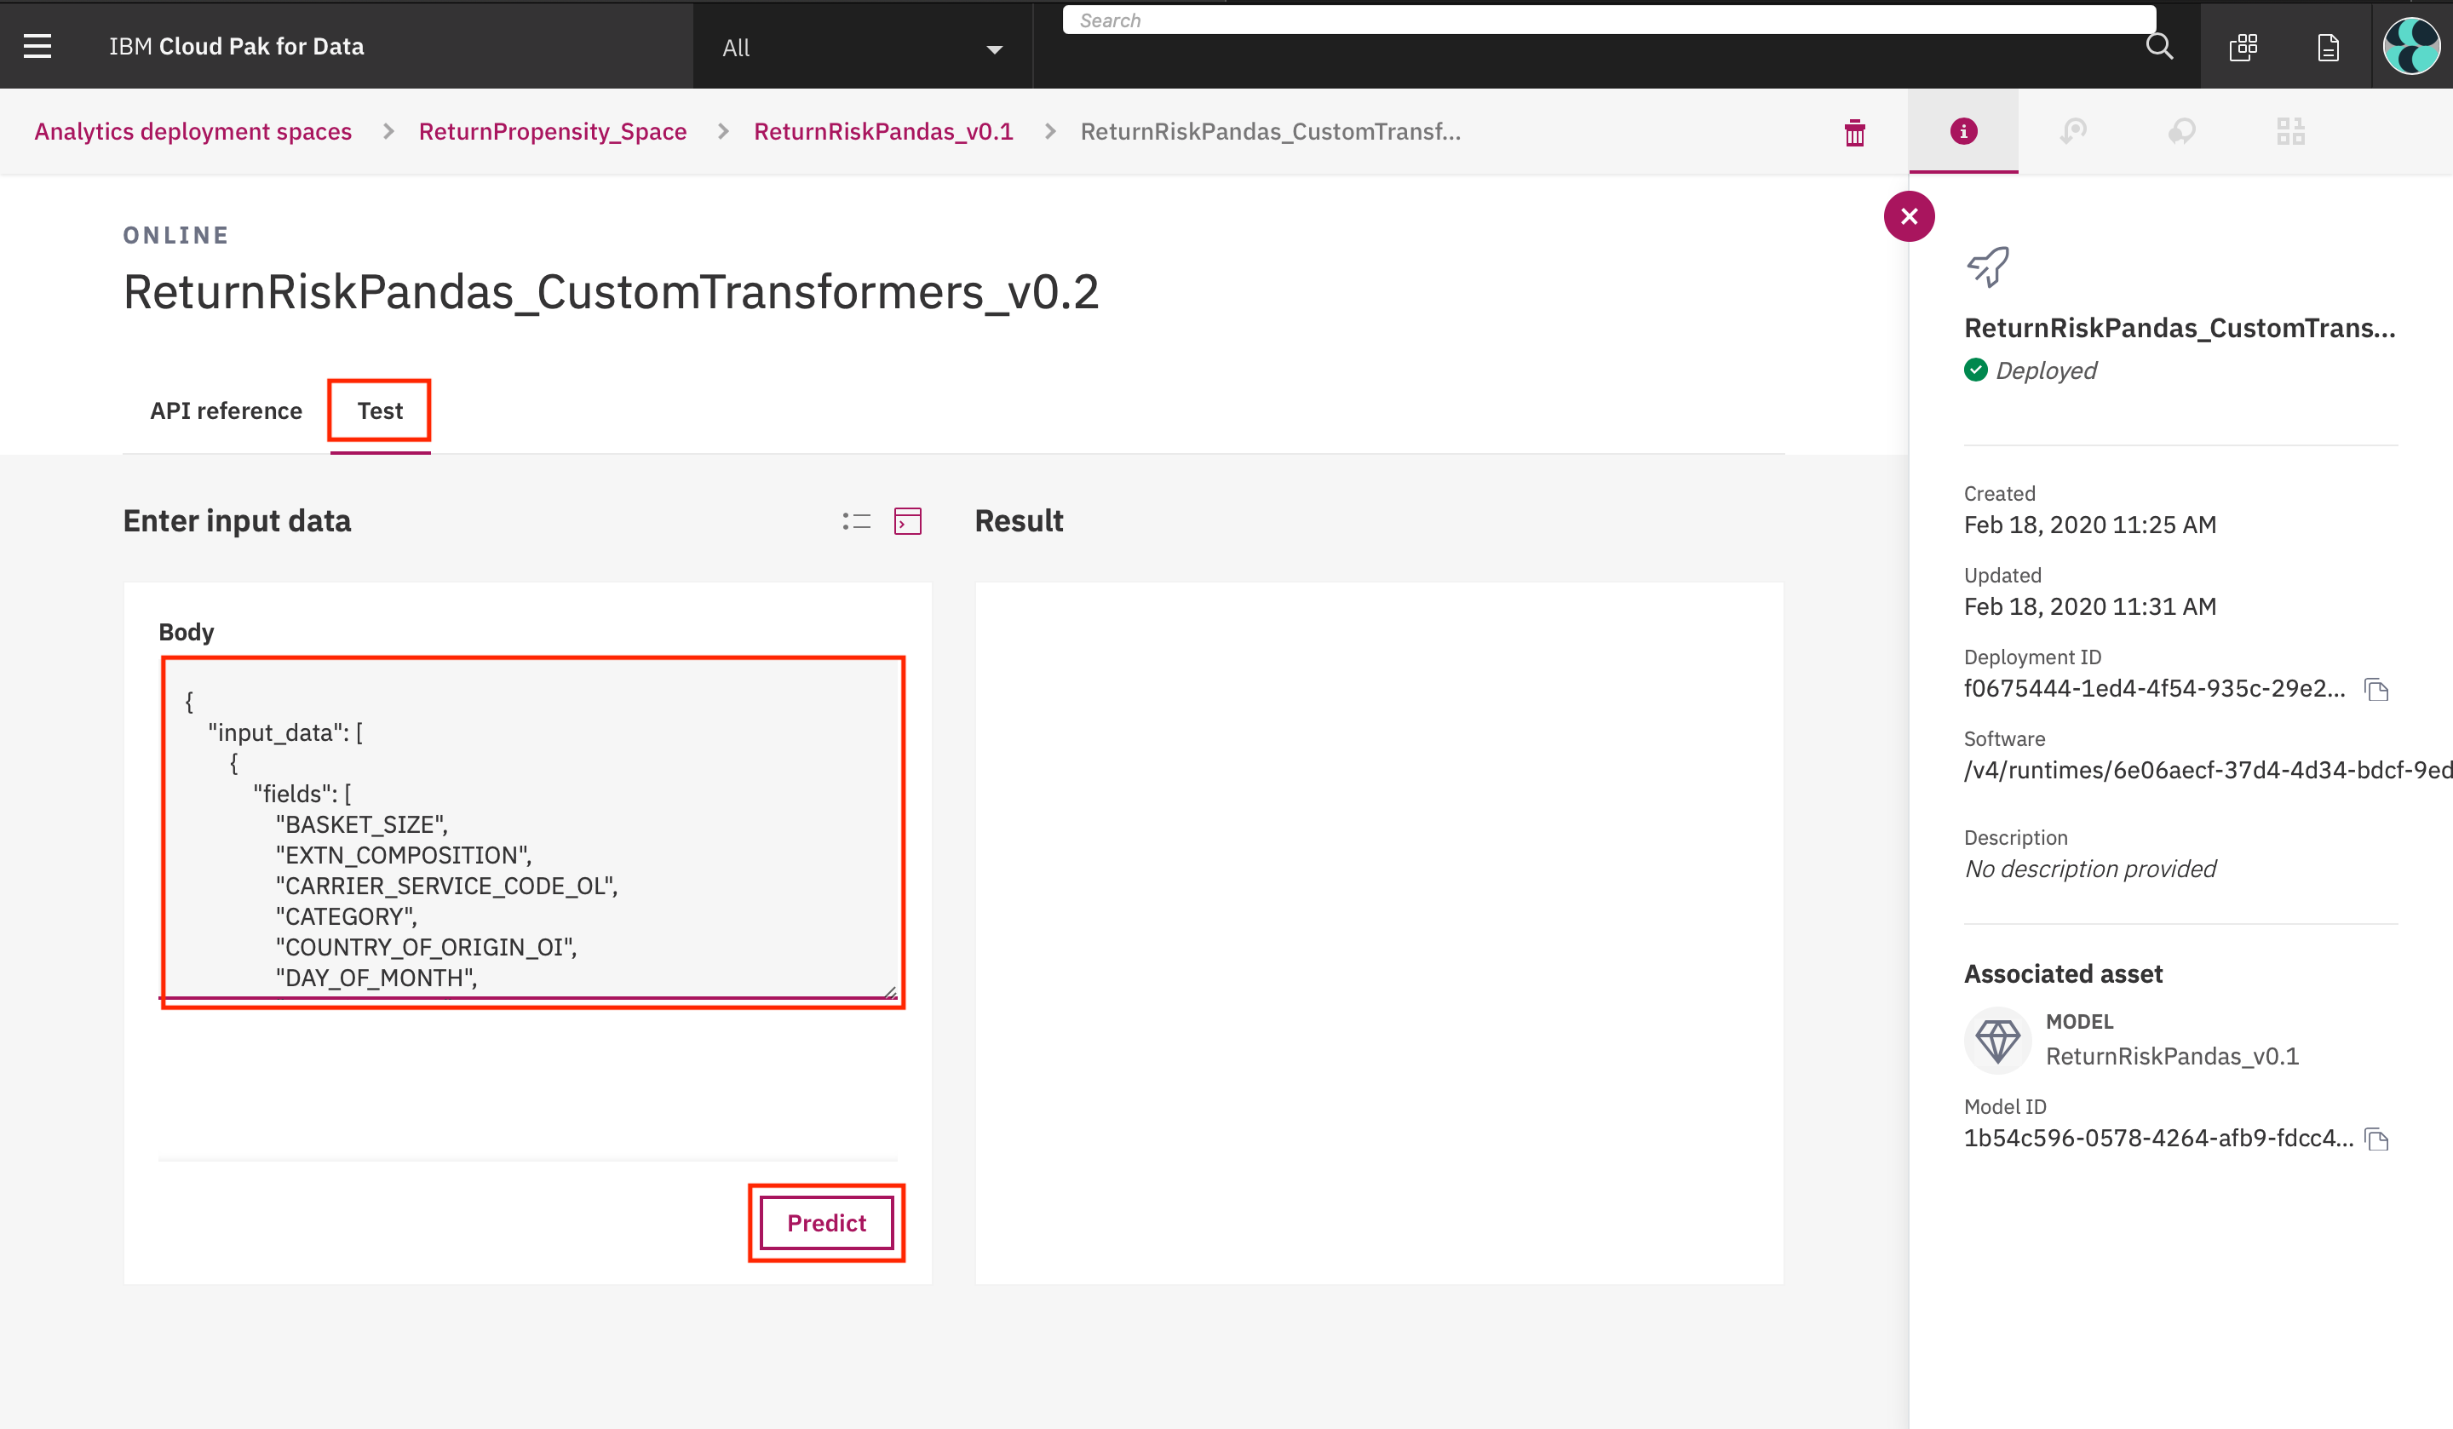
Task: Open the API reference tab
Action: 226,410
